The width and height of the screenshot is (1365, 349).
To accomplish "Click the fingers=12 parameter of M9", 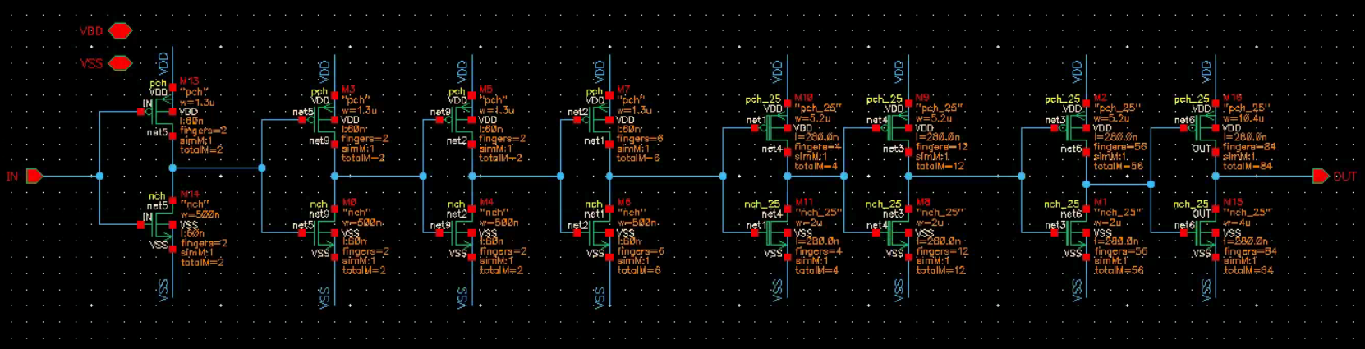I will 942,147.
